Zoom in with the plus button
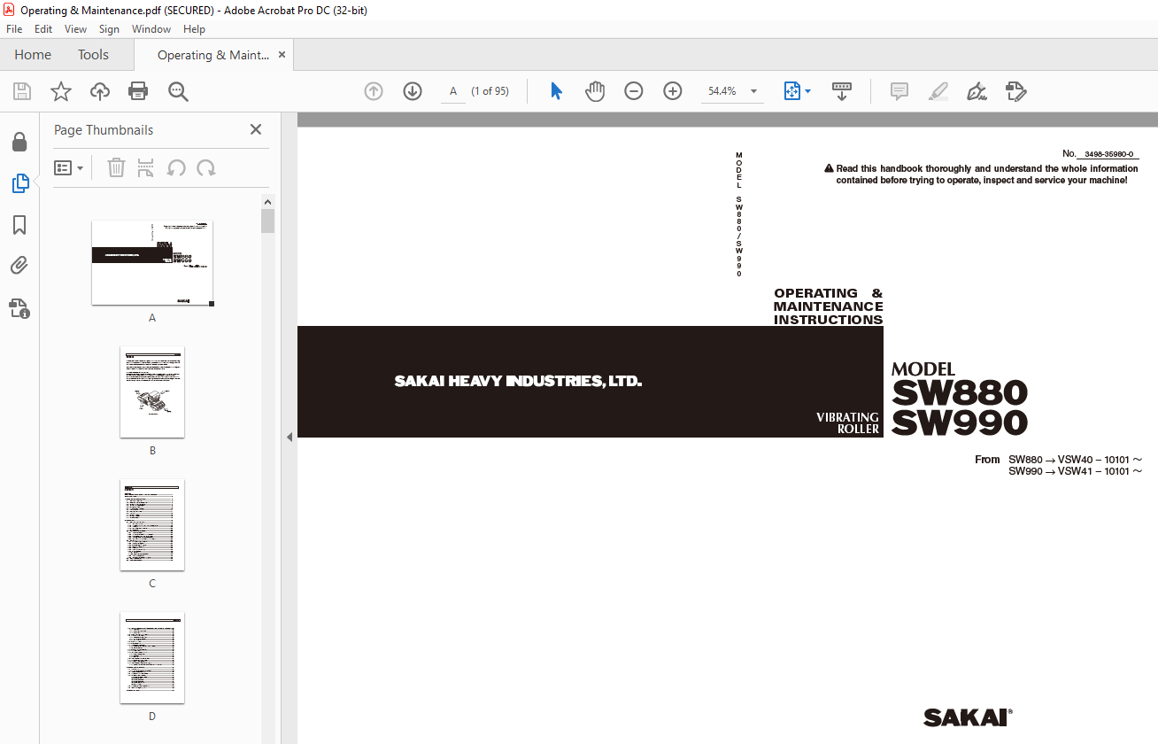 coord(673,91)
